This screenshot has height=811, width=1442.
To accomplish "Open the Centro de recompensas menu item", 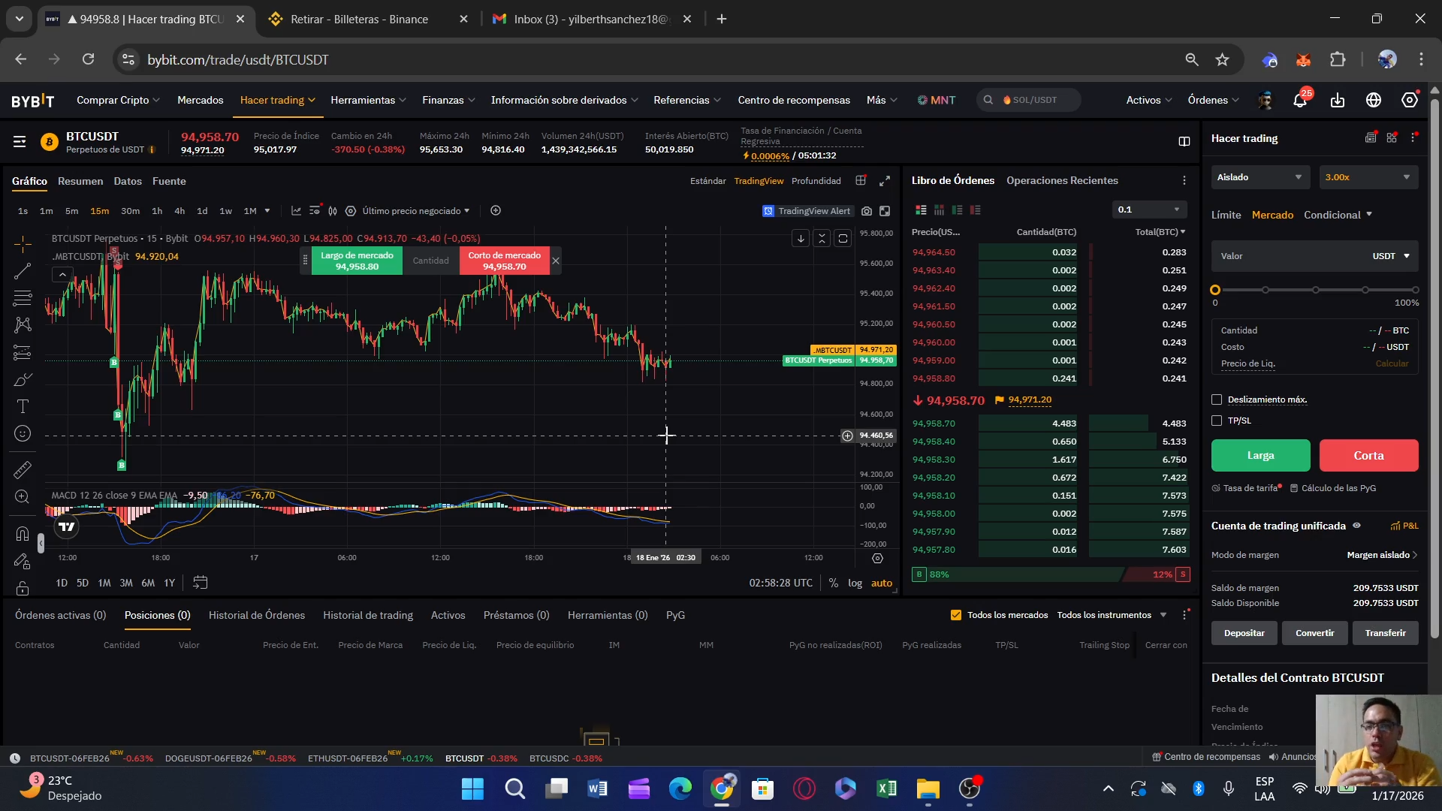I will coord(794,100).
